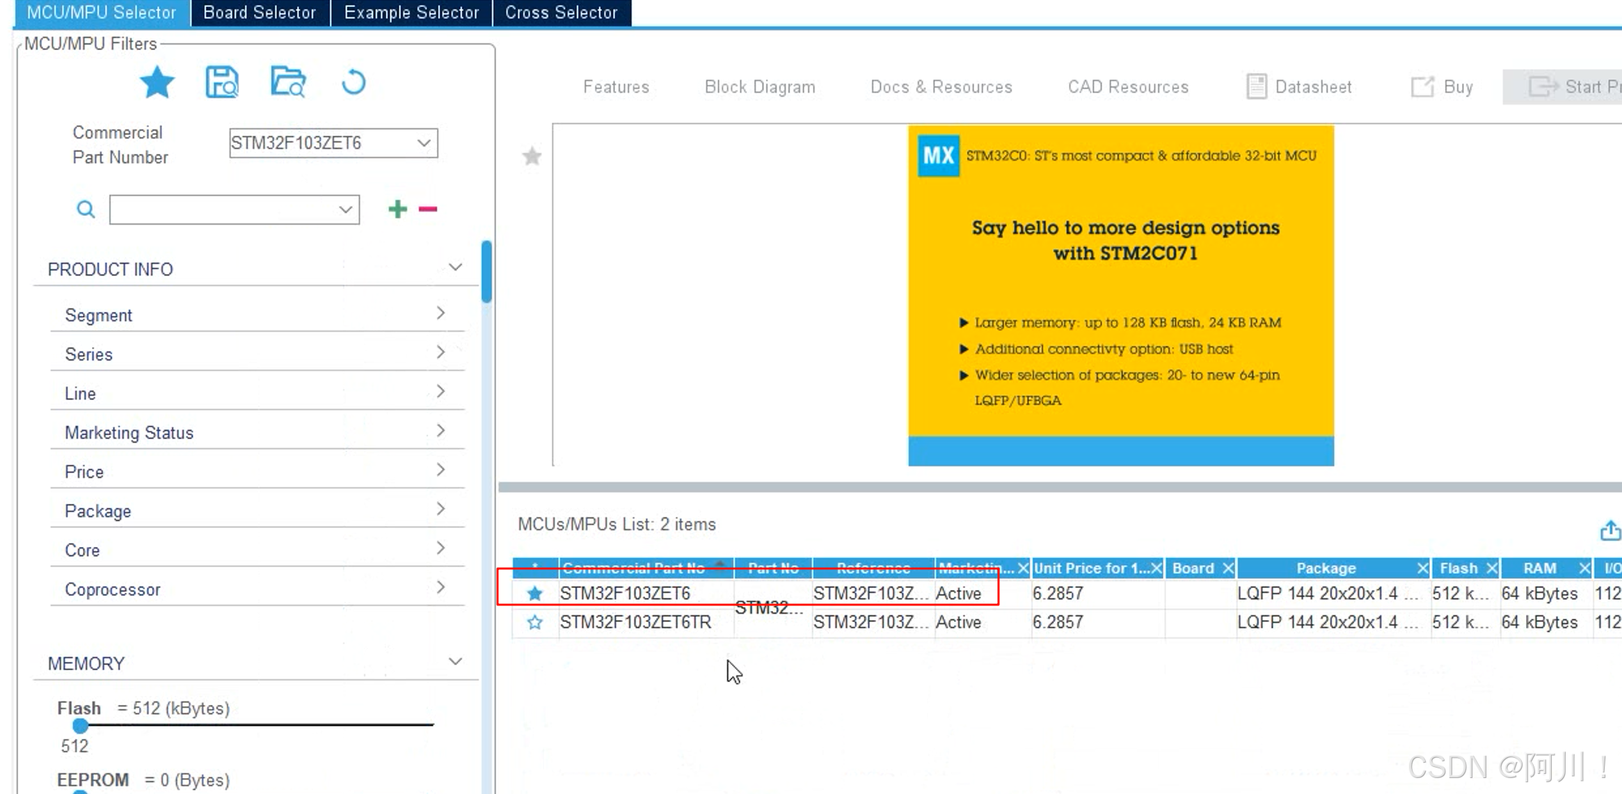Image resolution: width=1622 pixels, height=794 pixels.
Task: Click the red minus remove filter icon
Action: point(428,209)
